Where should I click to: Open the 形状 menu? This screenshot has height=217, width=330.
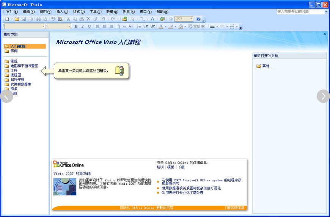pyautogui.click(x=129, y=12)
